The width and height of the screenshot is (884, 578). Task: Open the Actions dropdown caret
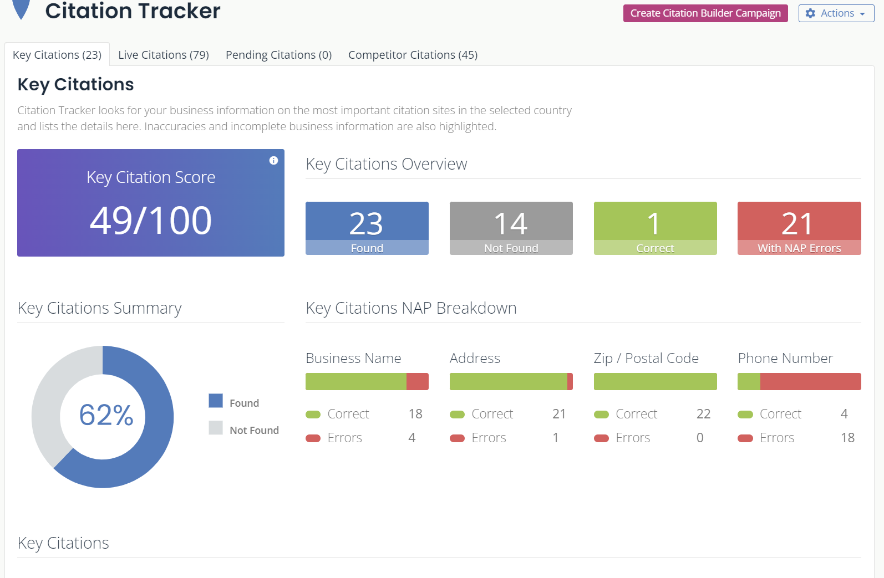click(x=862, y=14)
